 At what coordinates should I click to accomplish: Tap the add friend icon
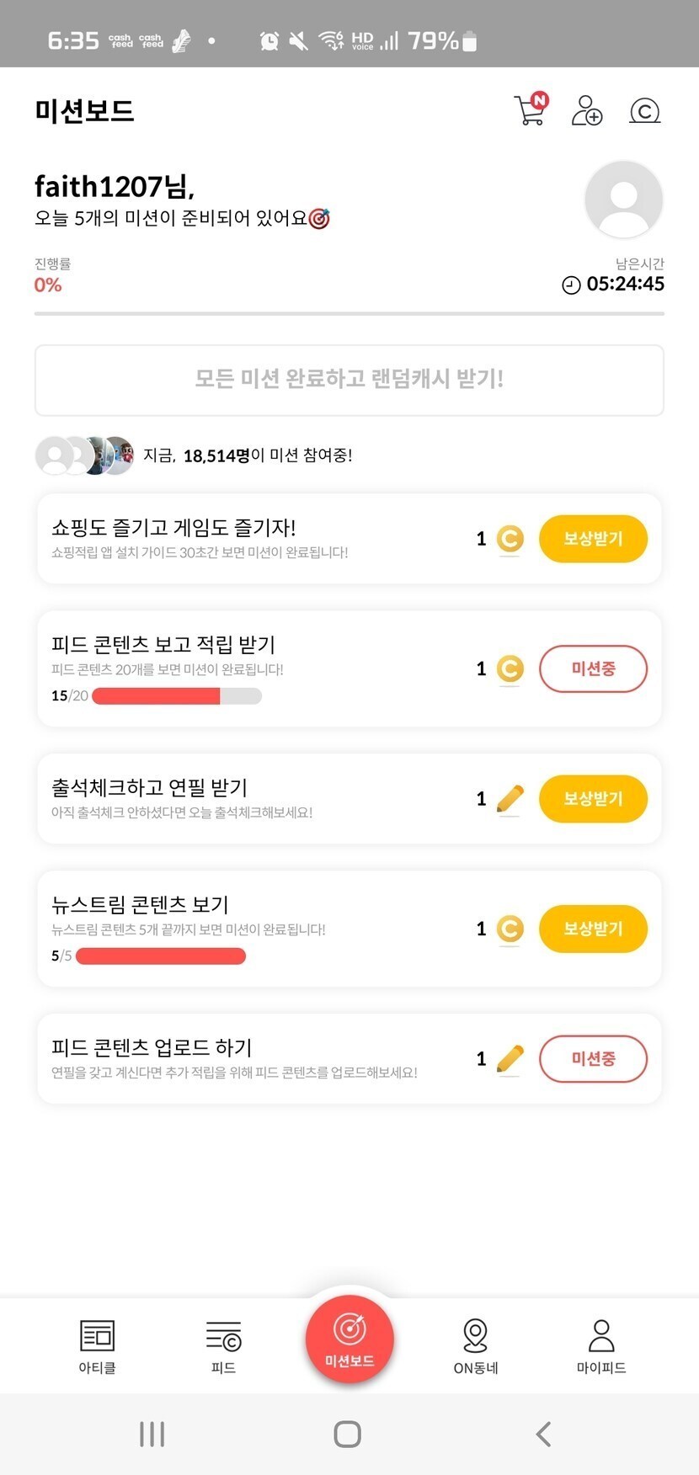(586, 110)
